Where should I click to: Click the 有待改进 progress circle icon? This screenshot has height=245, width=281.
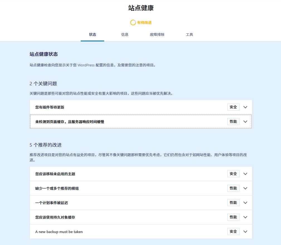133,22
